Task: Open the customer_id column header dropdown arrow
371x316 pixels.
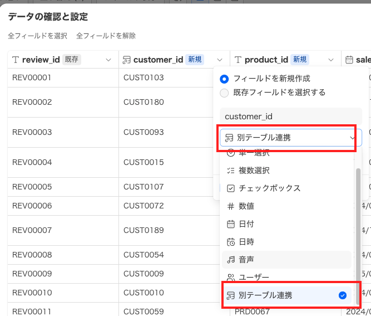Action: pos(219,60)
